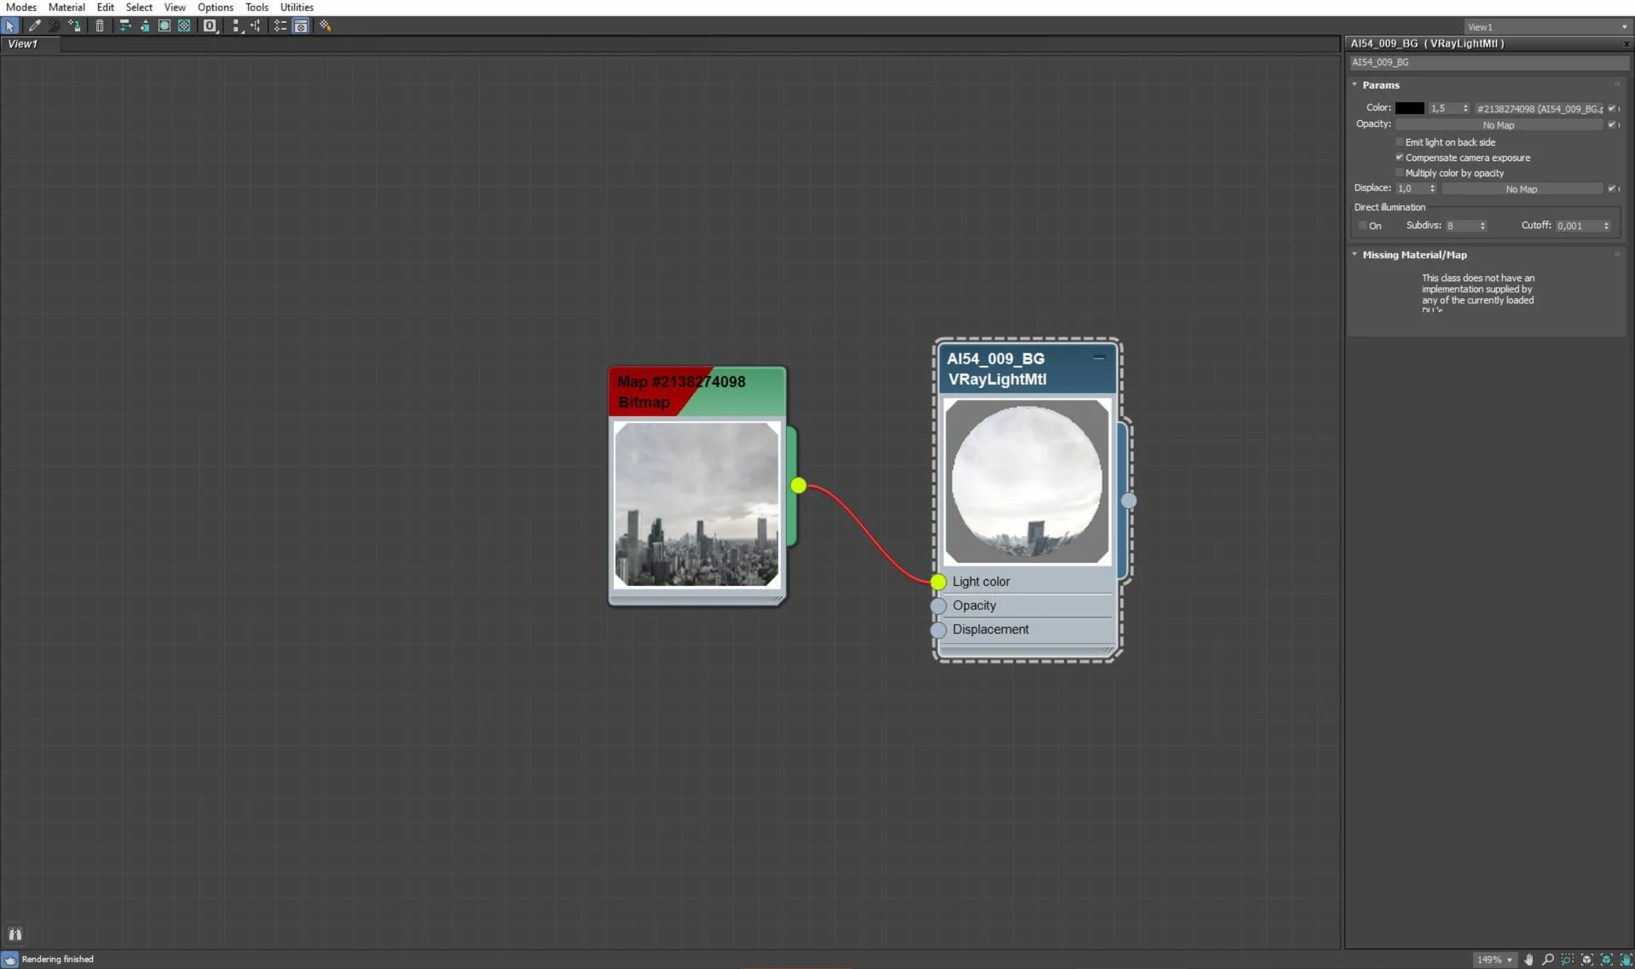Enable Emit light on back side
Image resolution: width=1635 pixels, height=969 pixels.
1400,142
